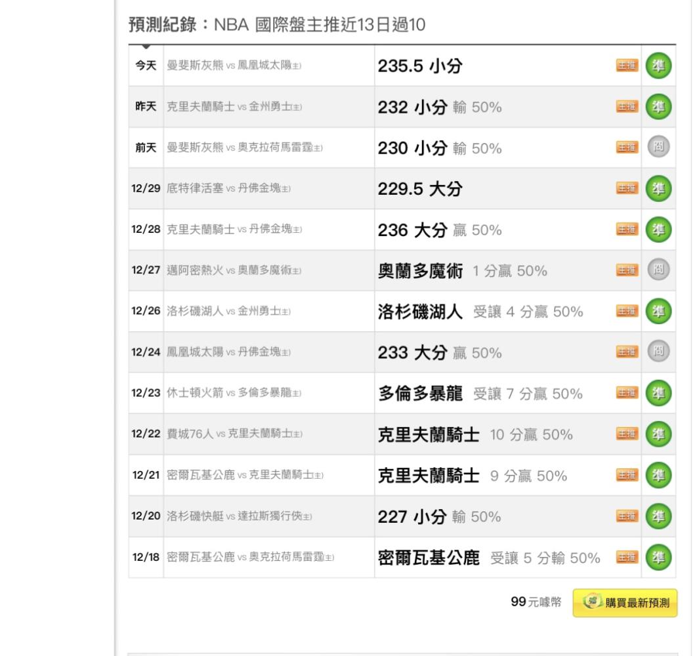
Task: Click the orange 主推 badge in the 12/23 row
Action: point(627,393)
